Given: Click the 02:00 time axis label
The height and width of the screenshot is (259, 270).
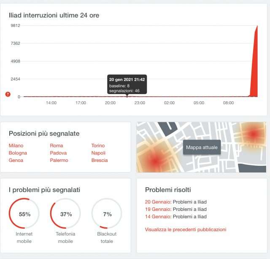Looking at the screenshot, I should [169, 103].
